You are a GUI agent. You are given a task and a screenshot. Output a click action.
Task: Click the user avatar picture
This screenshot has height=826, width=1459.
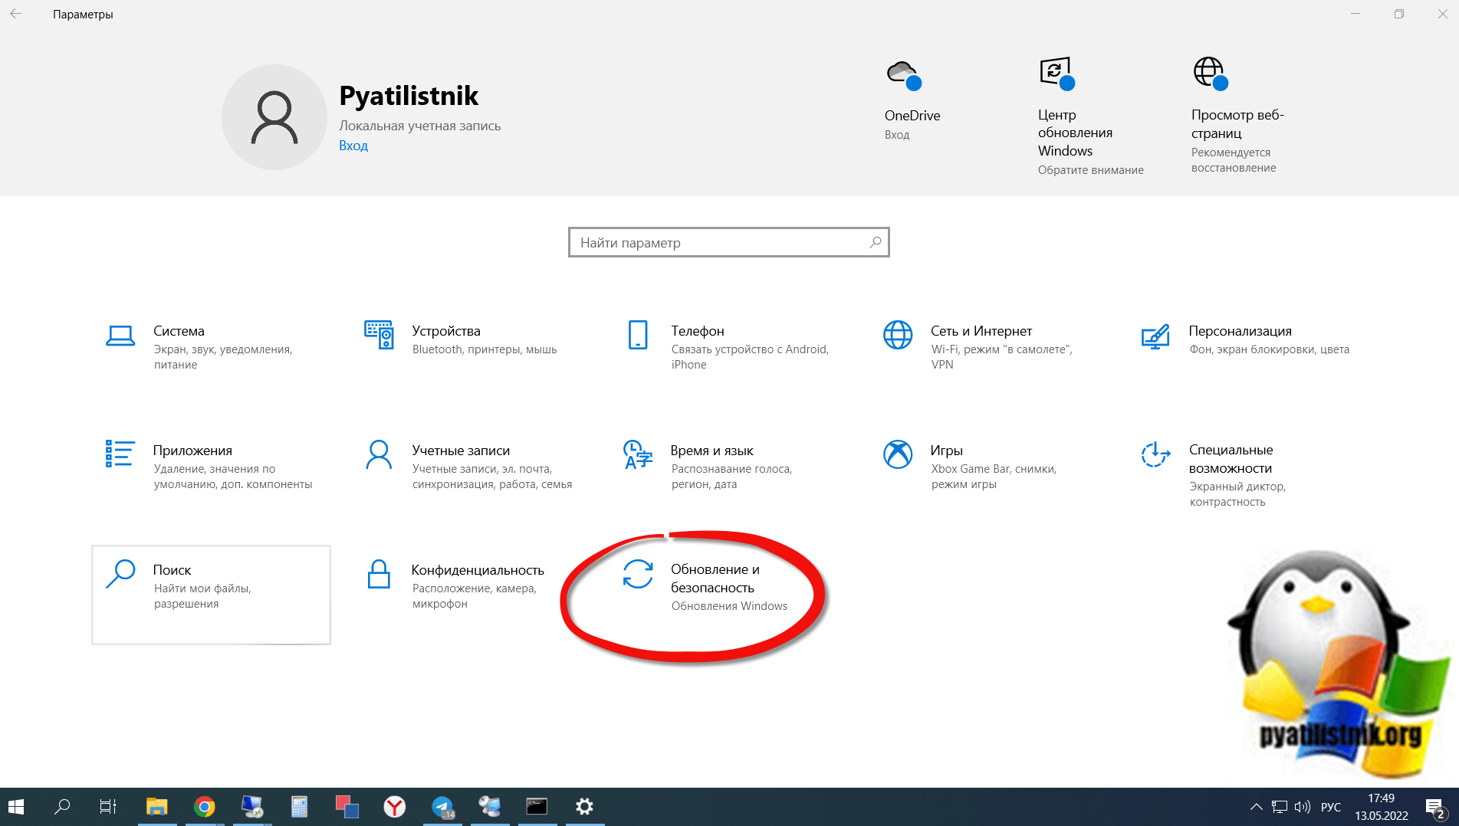pyautogui.click(x=274, y=117)
